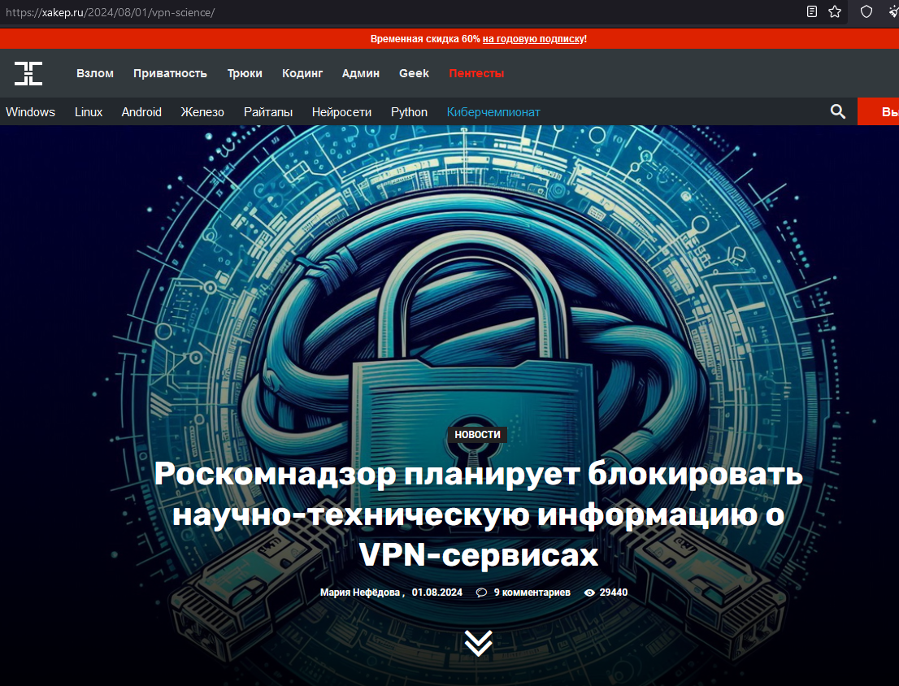Click the search magnifier icon
899x686 pixels.
click(838, 111)
